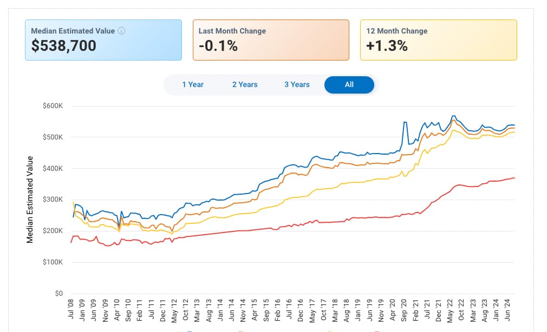547x332 pixels.
Task: Click the $600K y-axis label
Action: click(x=53, y=106)
